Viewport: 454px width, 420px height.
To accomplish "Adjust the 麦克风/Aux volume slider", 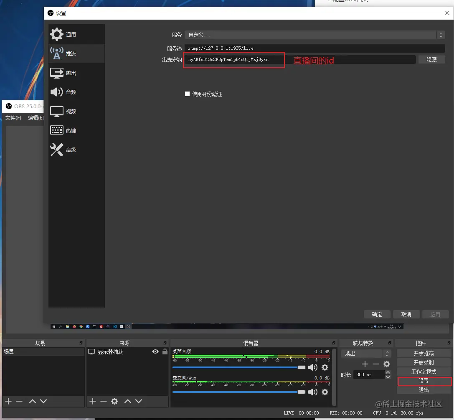I will tap(238, 392).
